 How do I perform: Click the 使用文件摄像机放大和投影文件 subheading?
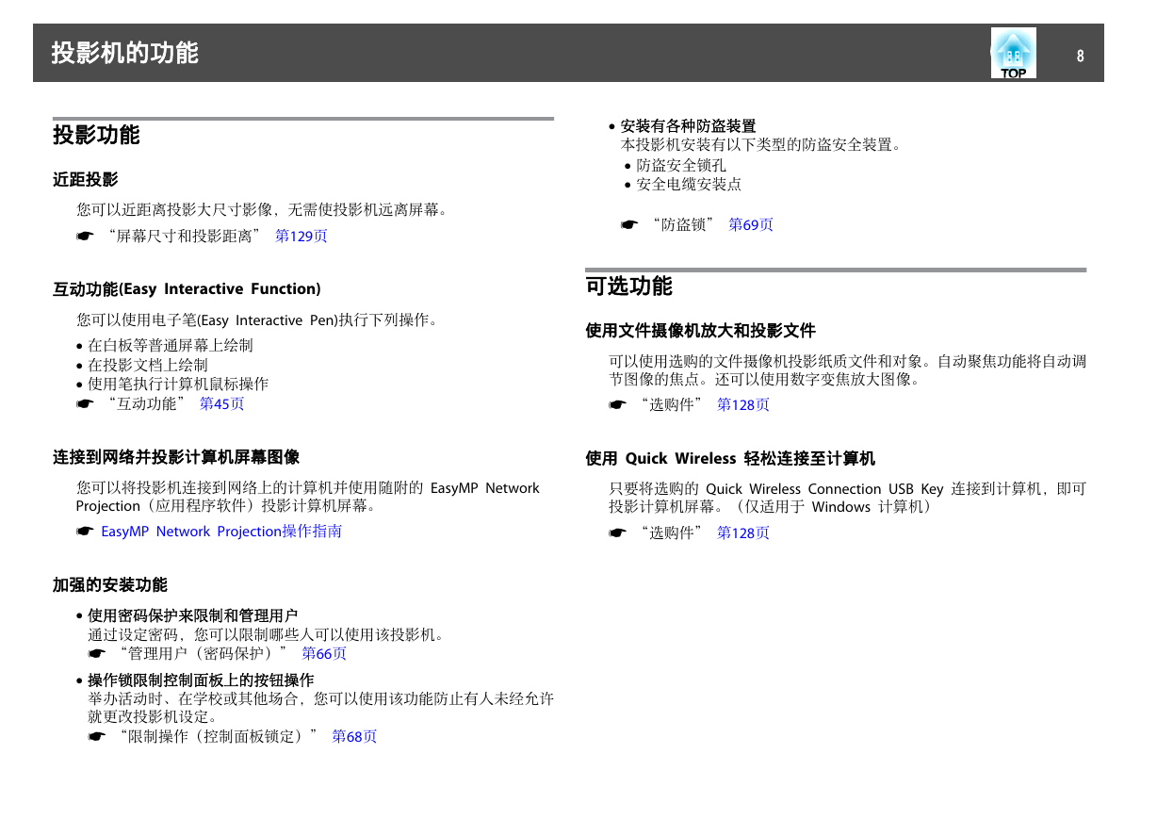point(700,331)
